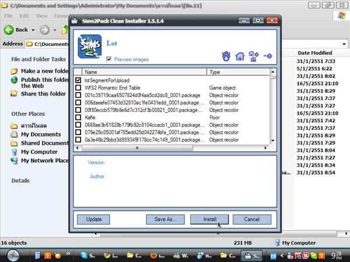
Task: Open the File menu in Explorer
Action: (x=9, y=16)
